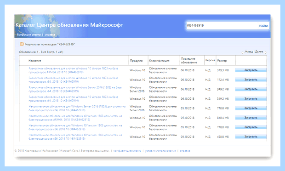Open cumulative update for Windows 10 x86 link
The image size is (285, 171).
pyautogui.click(x=75, y=137)
